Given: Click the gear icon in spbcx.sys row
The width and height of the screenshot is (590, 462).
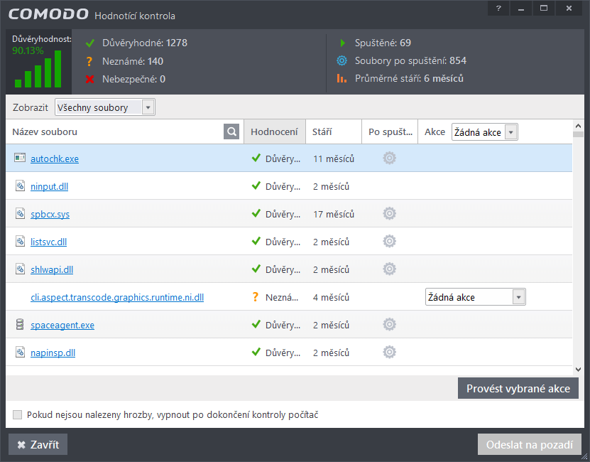Looking at the screenshot, I should 389,214.
